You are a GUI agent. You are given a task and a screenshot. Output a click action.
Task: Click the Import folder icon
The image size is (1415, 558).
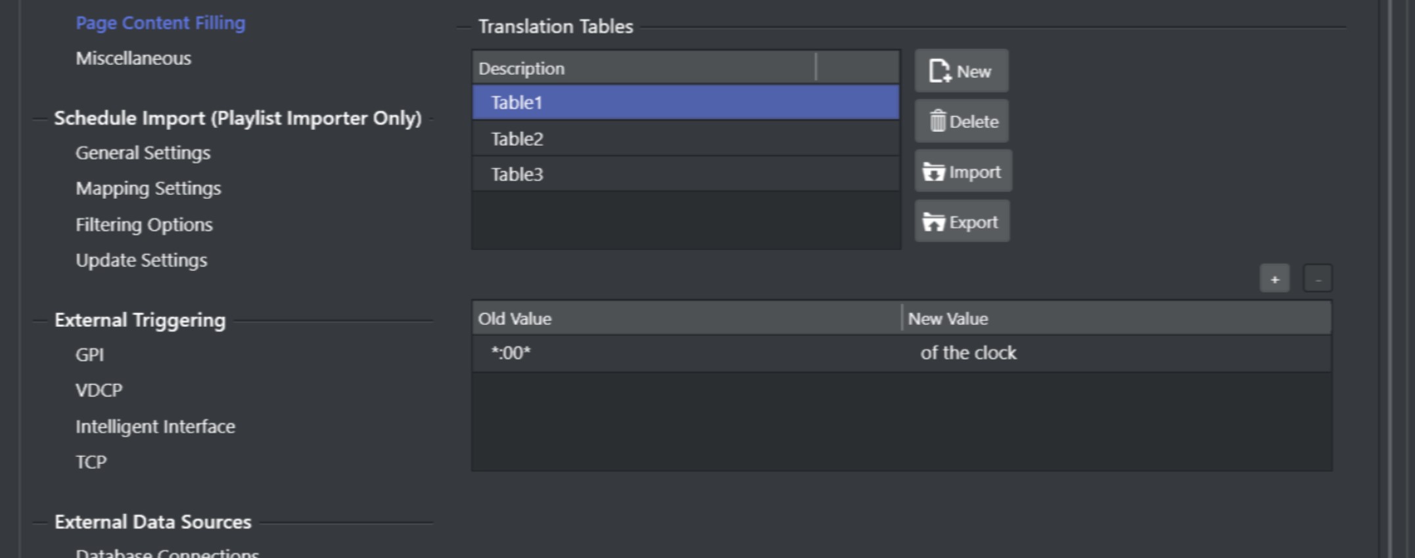(x=933, y=172)
